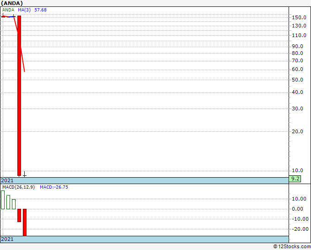Click the first tallest green MACD bar
Viewport: 311px width, 250px height.
tap(3, 200)
